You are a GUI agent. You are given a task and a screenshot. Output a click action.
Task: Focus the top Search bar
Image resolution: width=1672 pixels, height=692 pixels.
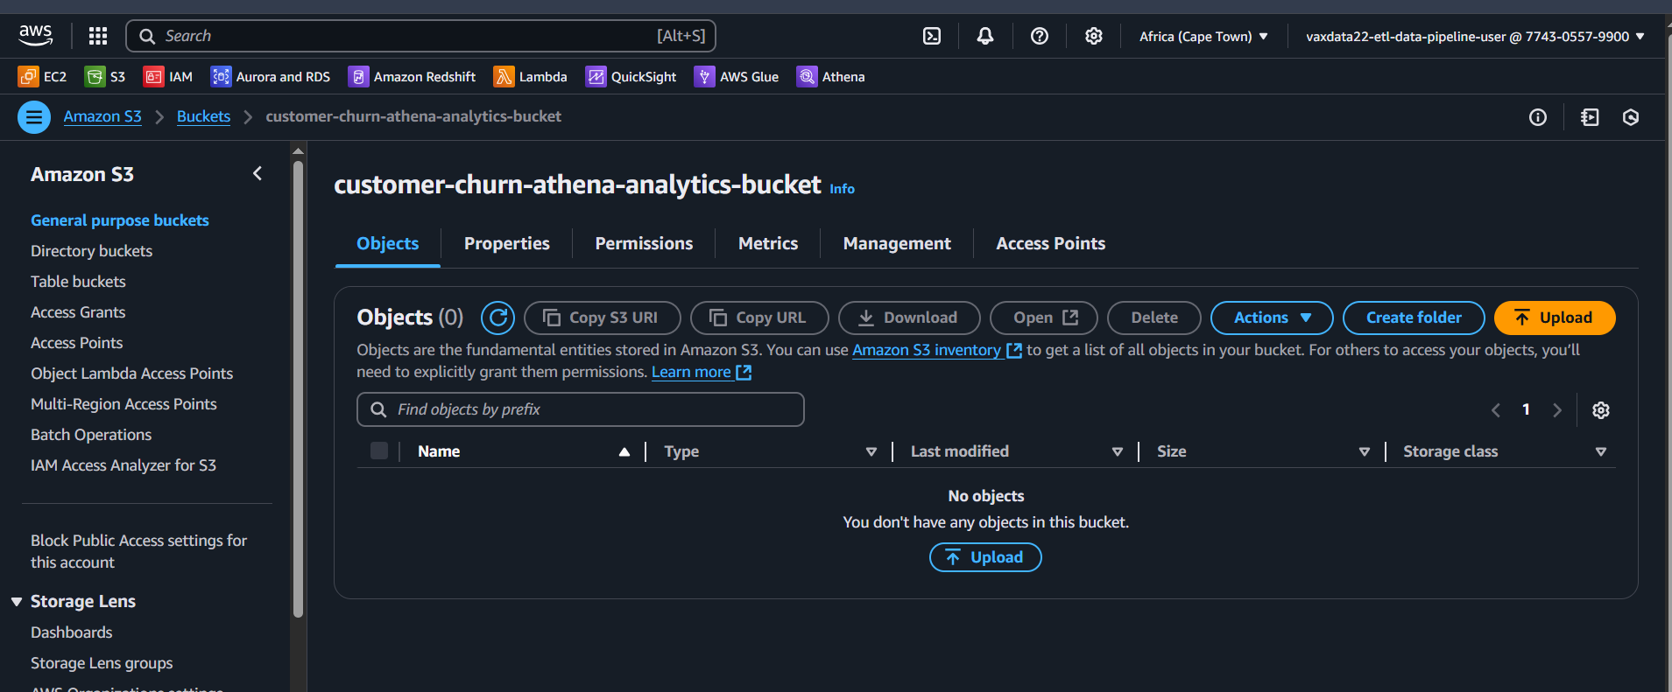[421, 36]
